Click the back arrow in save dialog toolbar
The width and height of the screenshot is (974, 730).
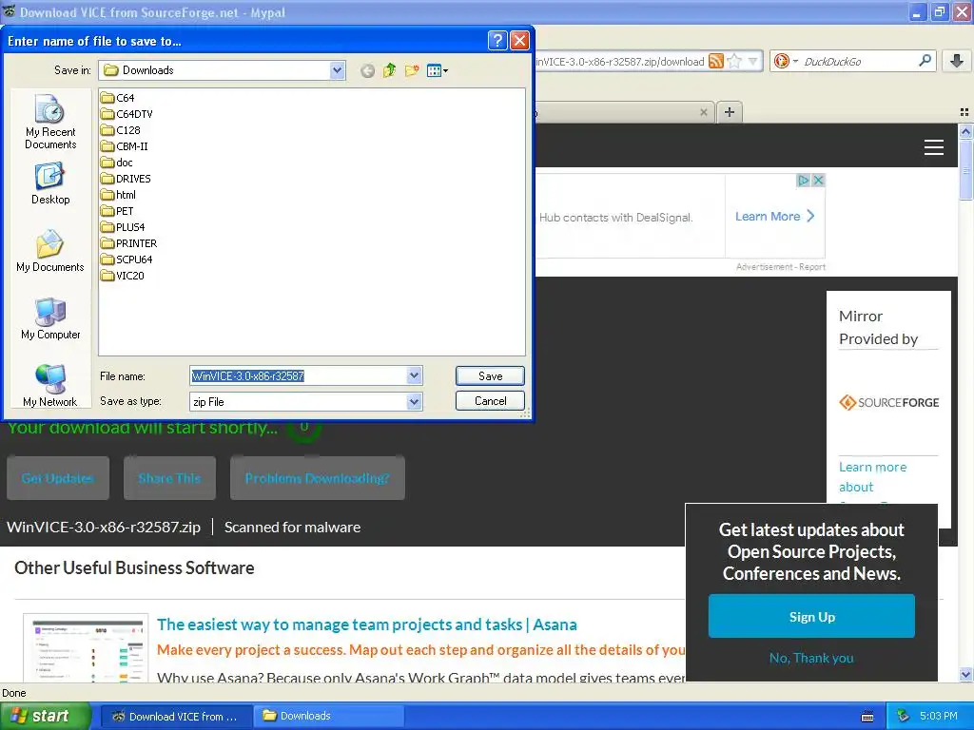coord(367,70)
